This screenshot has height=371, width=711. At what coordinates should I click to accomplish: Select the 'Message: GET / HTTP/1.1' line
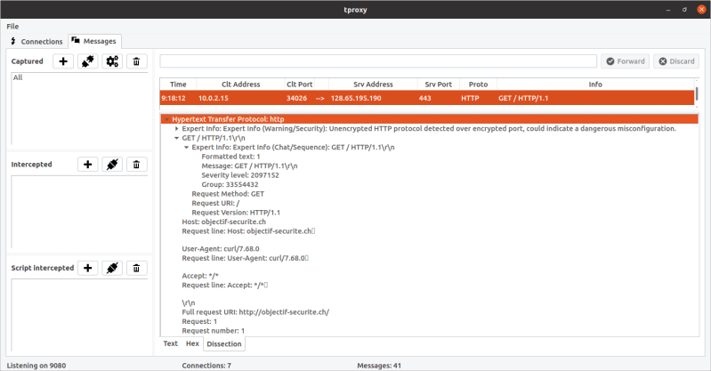coord(249,166)
